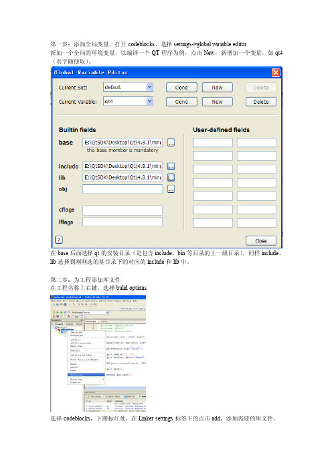Close the Global Variable Editor with red X
This screenshot has width=332, height=470.
pyautogui.click(x=276, y=72)
